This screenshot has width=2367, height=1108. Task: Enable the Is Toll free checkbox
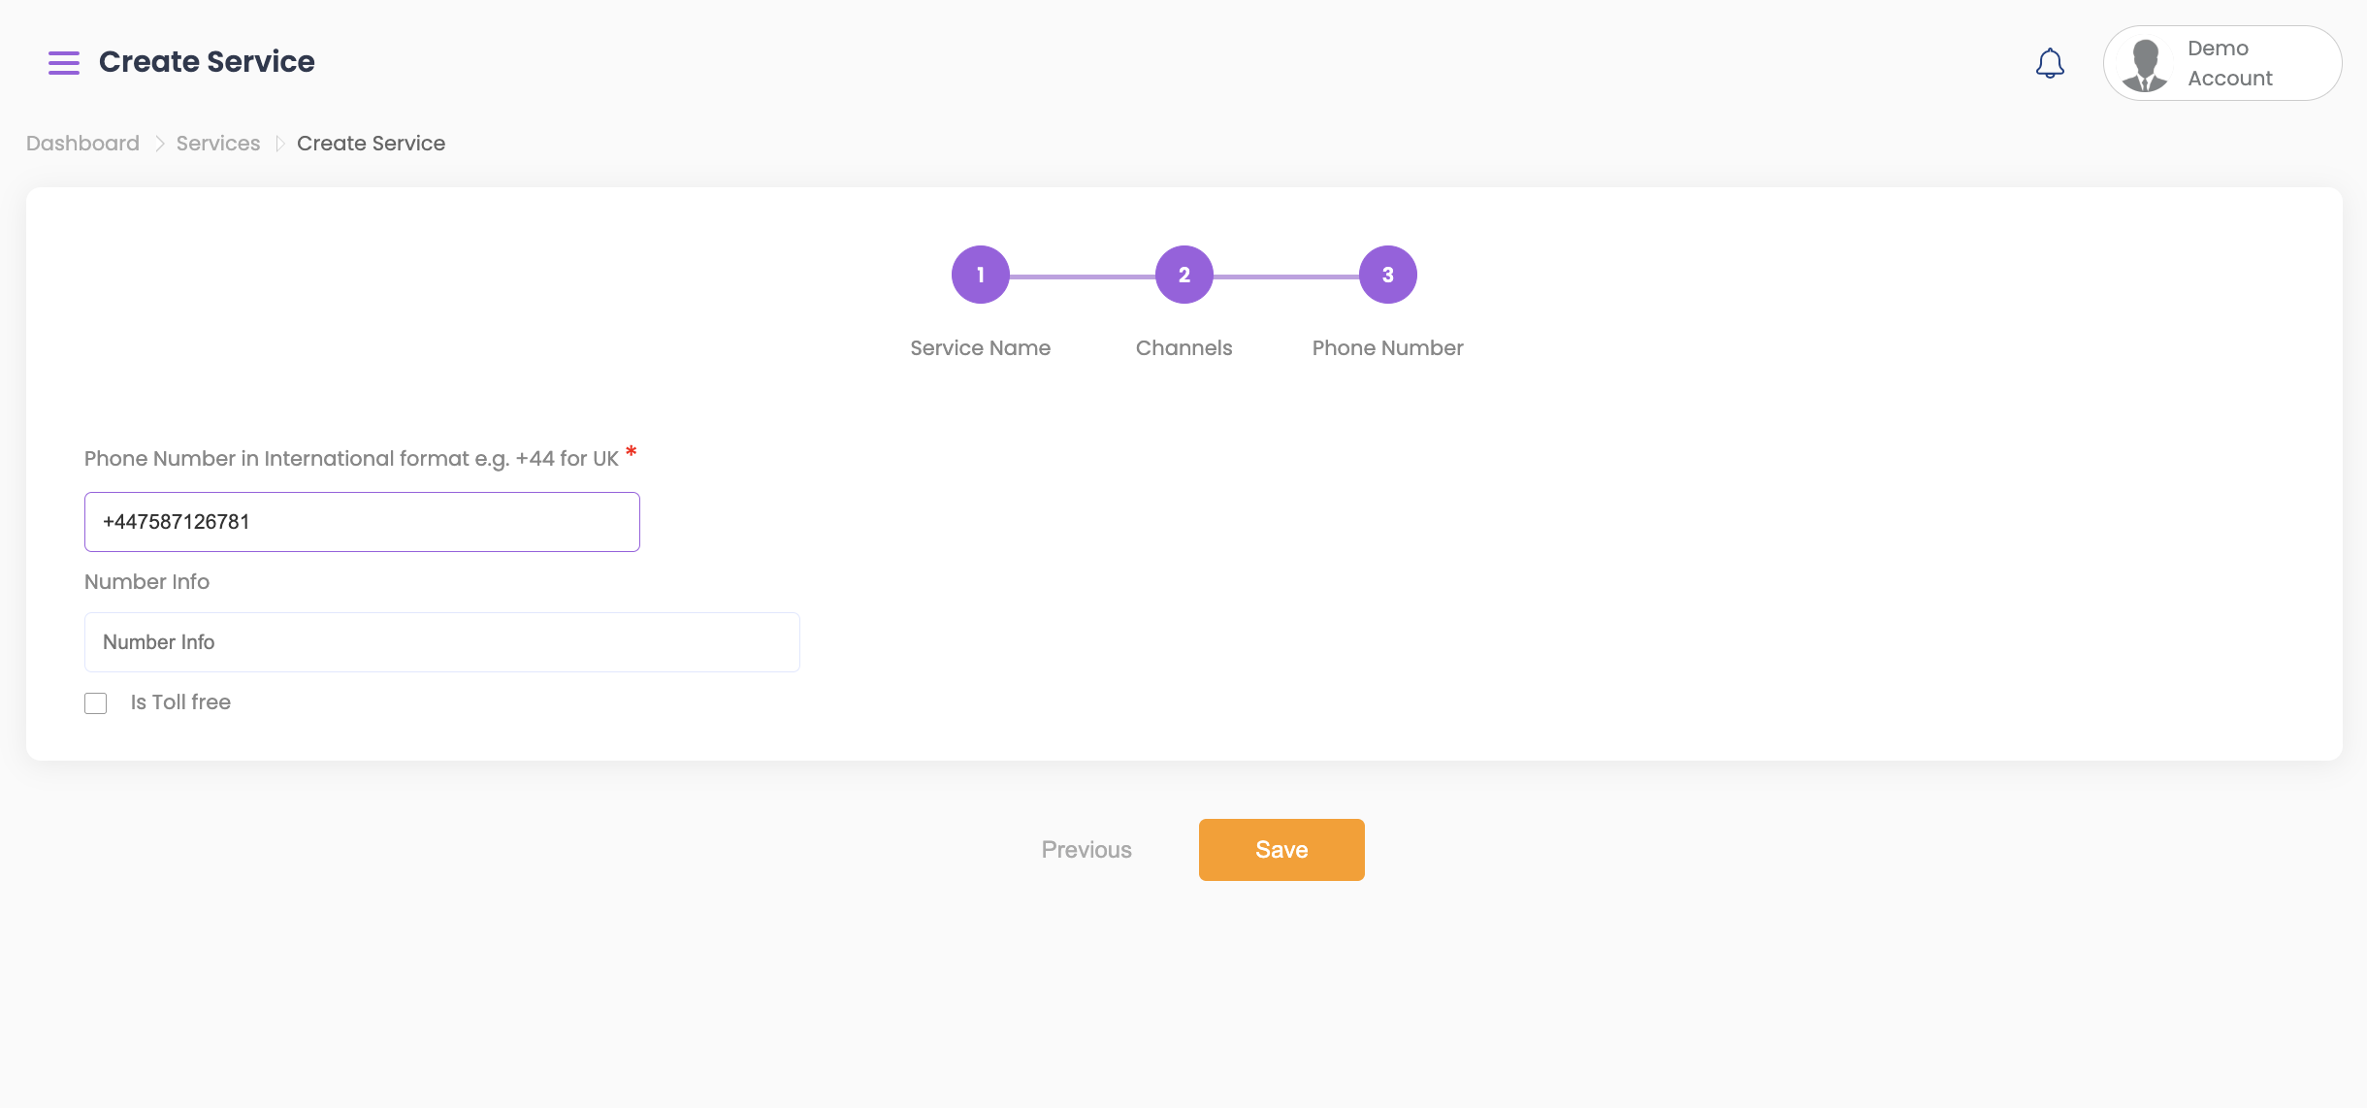pos(96,703)
